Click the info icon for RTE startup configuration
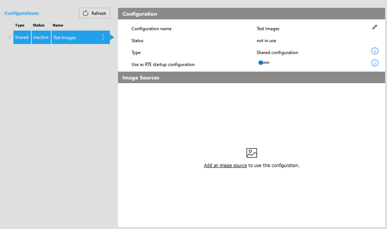387x229 pixels. 375,63
